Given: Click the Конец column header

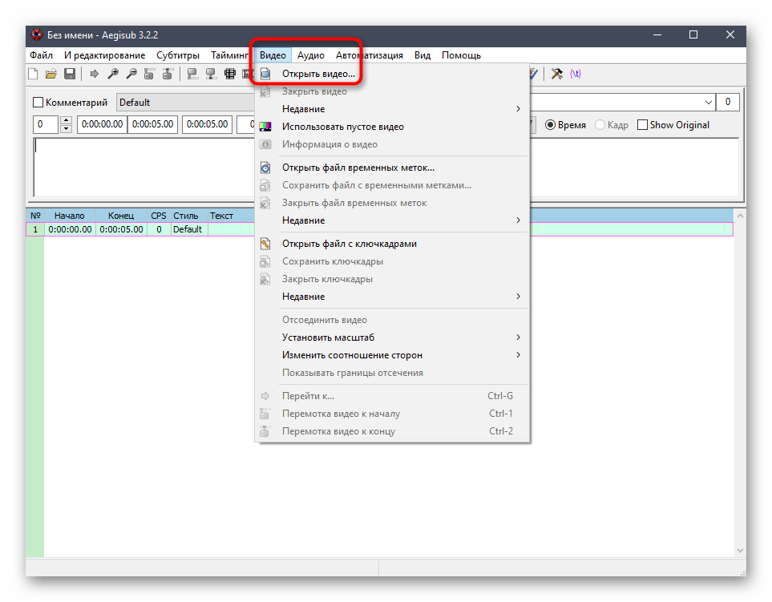Looking at the screenshot, I should tap(121, 216).
